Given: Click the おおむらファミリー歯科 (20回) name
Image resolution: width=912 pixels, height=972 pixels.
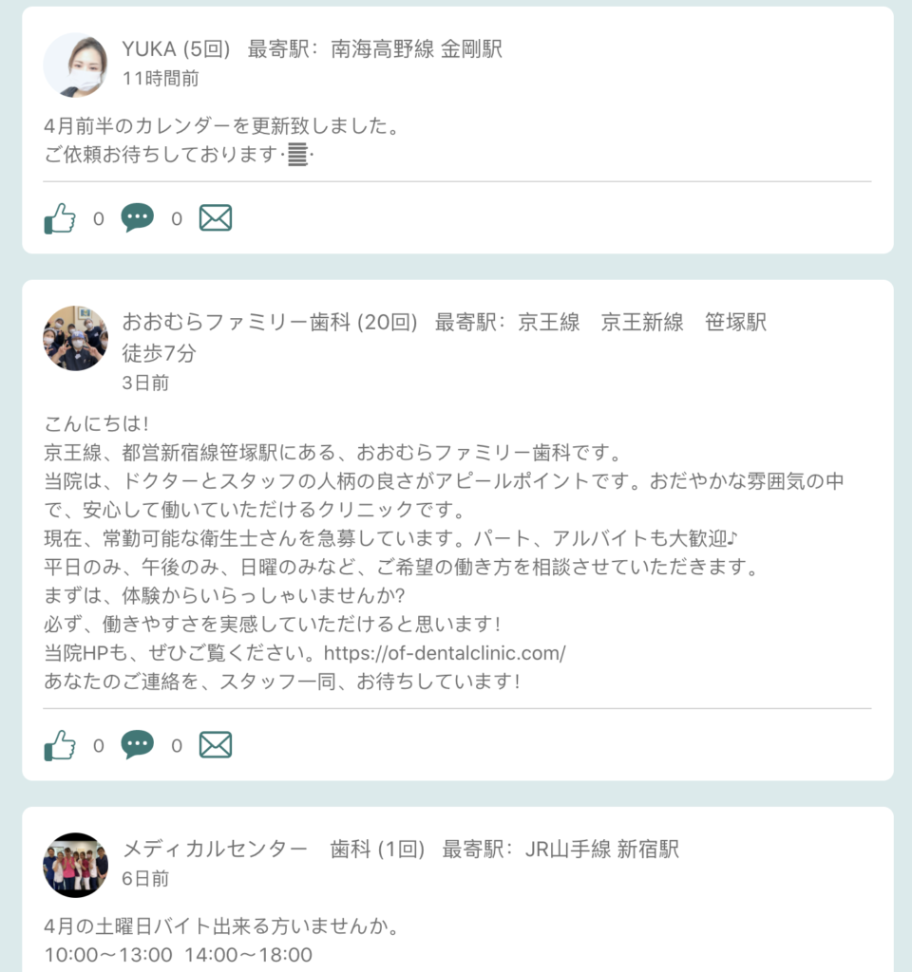Looking at the screenshot, I should click(269, 322).
